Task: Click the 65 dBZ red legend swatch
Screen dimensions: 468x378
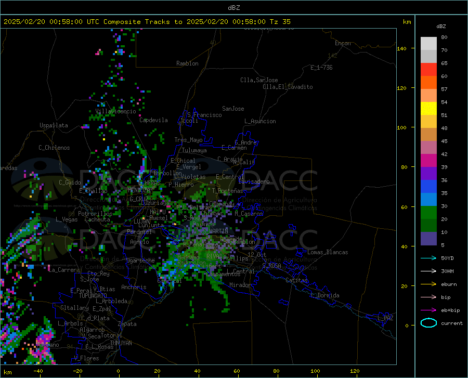Action: coord(428,69)
